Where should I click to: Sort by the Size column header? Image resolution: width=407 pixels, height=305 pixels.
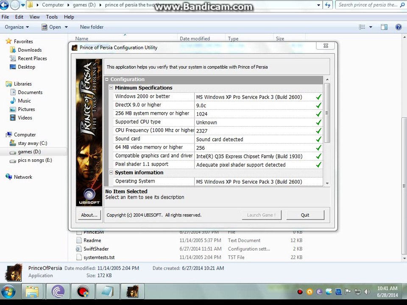coord(280,39)
